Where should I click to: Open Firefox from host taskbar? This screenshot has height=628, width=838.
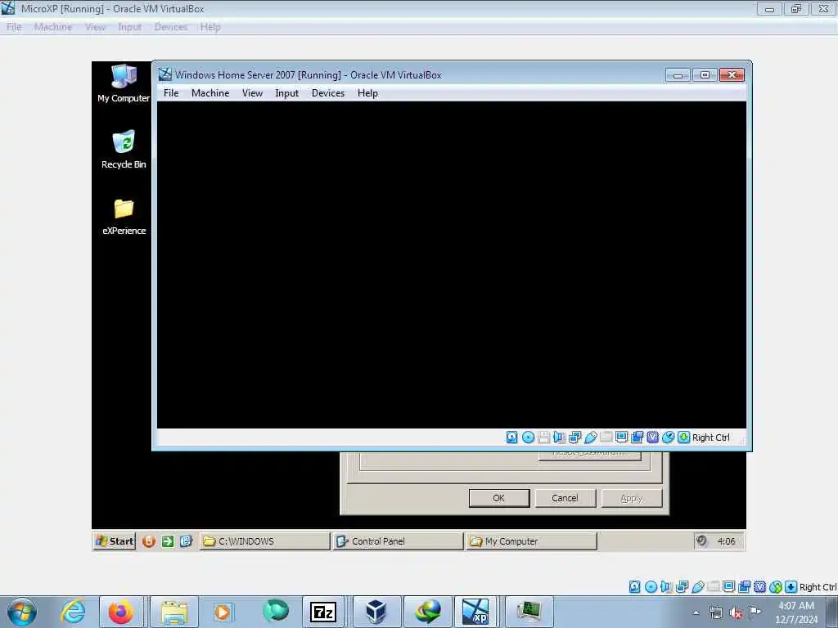coord(121,612)
